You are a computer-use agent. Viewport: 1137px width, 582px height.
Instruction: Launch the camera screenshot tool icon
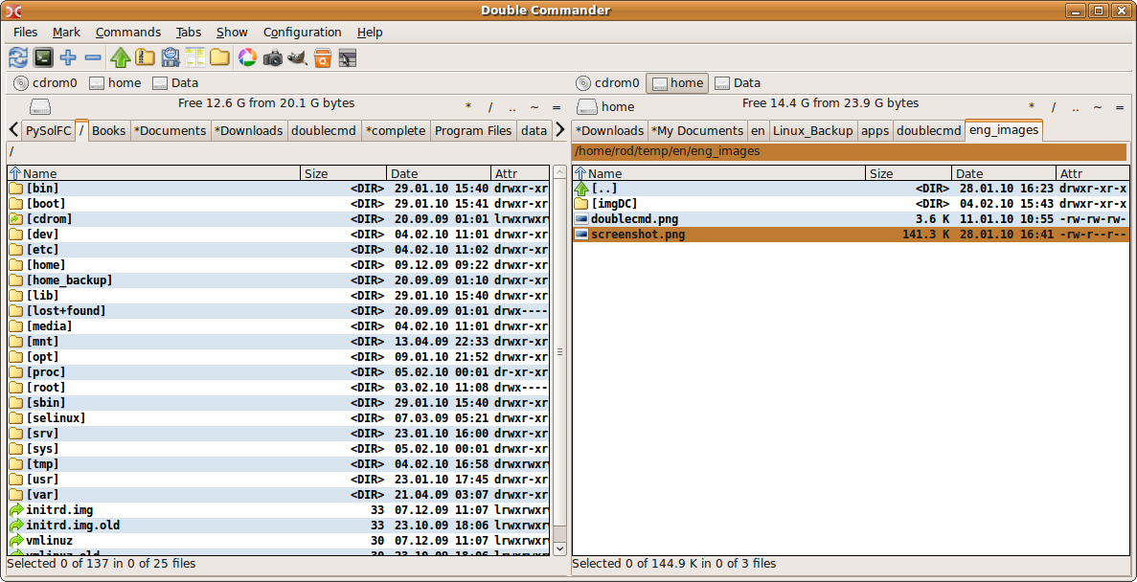[273, 57]
